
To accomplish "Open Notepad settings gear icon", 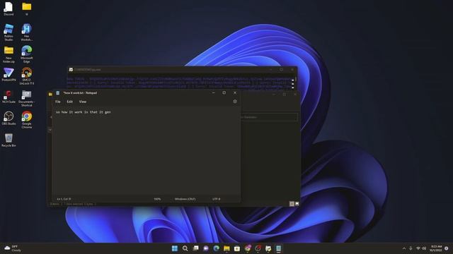I will (235, 102).
